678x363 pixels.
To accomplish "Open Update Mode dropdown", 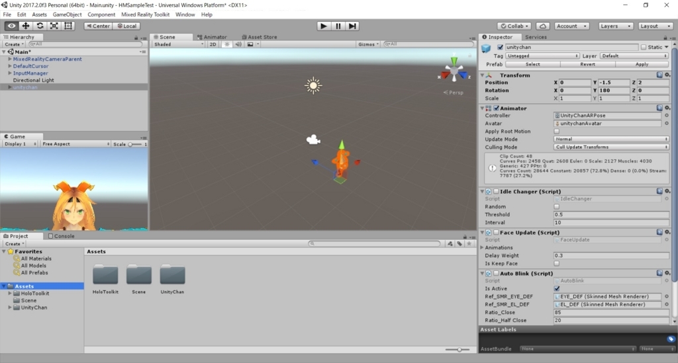I will click(611, 139).
